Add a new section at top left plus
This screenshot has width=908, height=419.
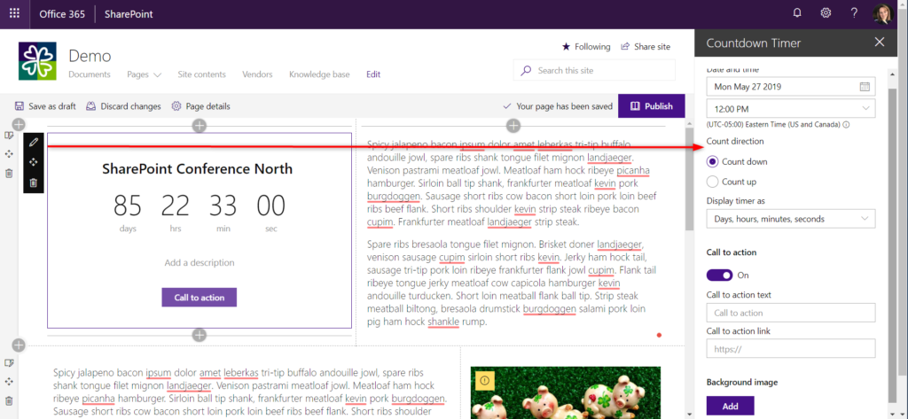pos(19,124)
